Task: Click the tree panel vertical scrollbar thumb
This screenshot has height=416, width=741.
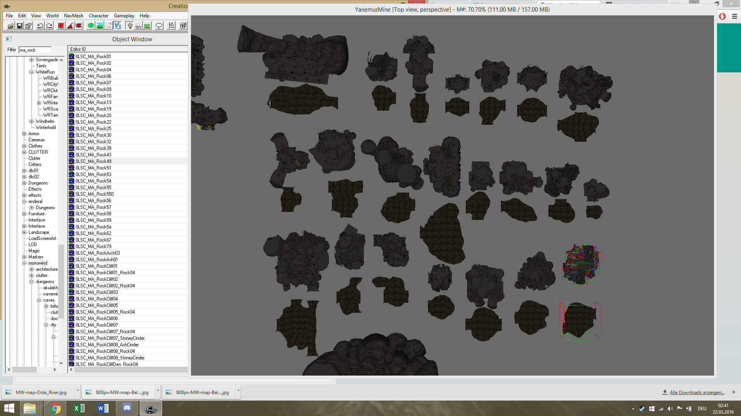Action: click(61, 281)
